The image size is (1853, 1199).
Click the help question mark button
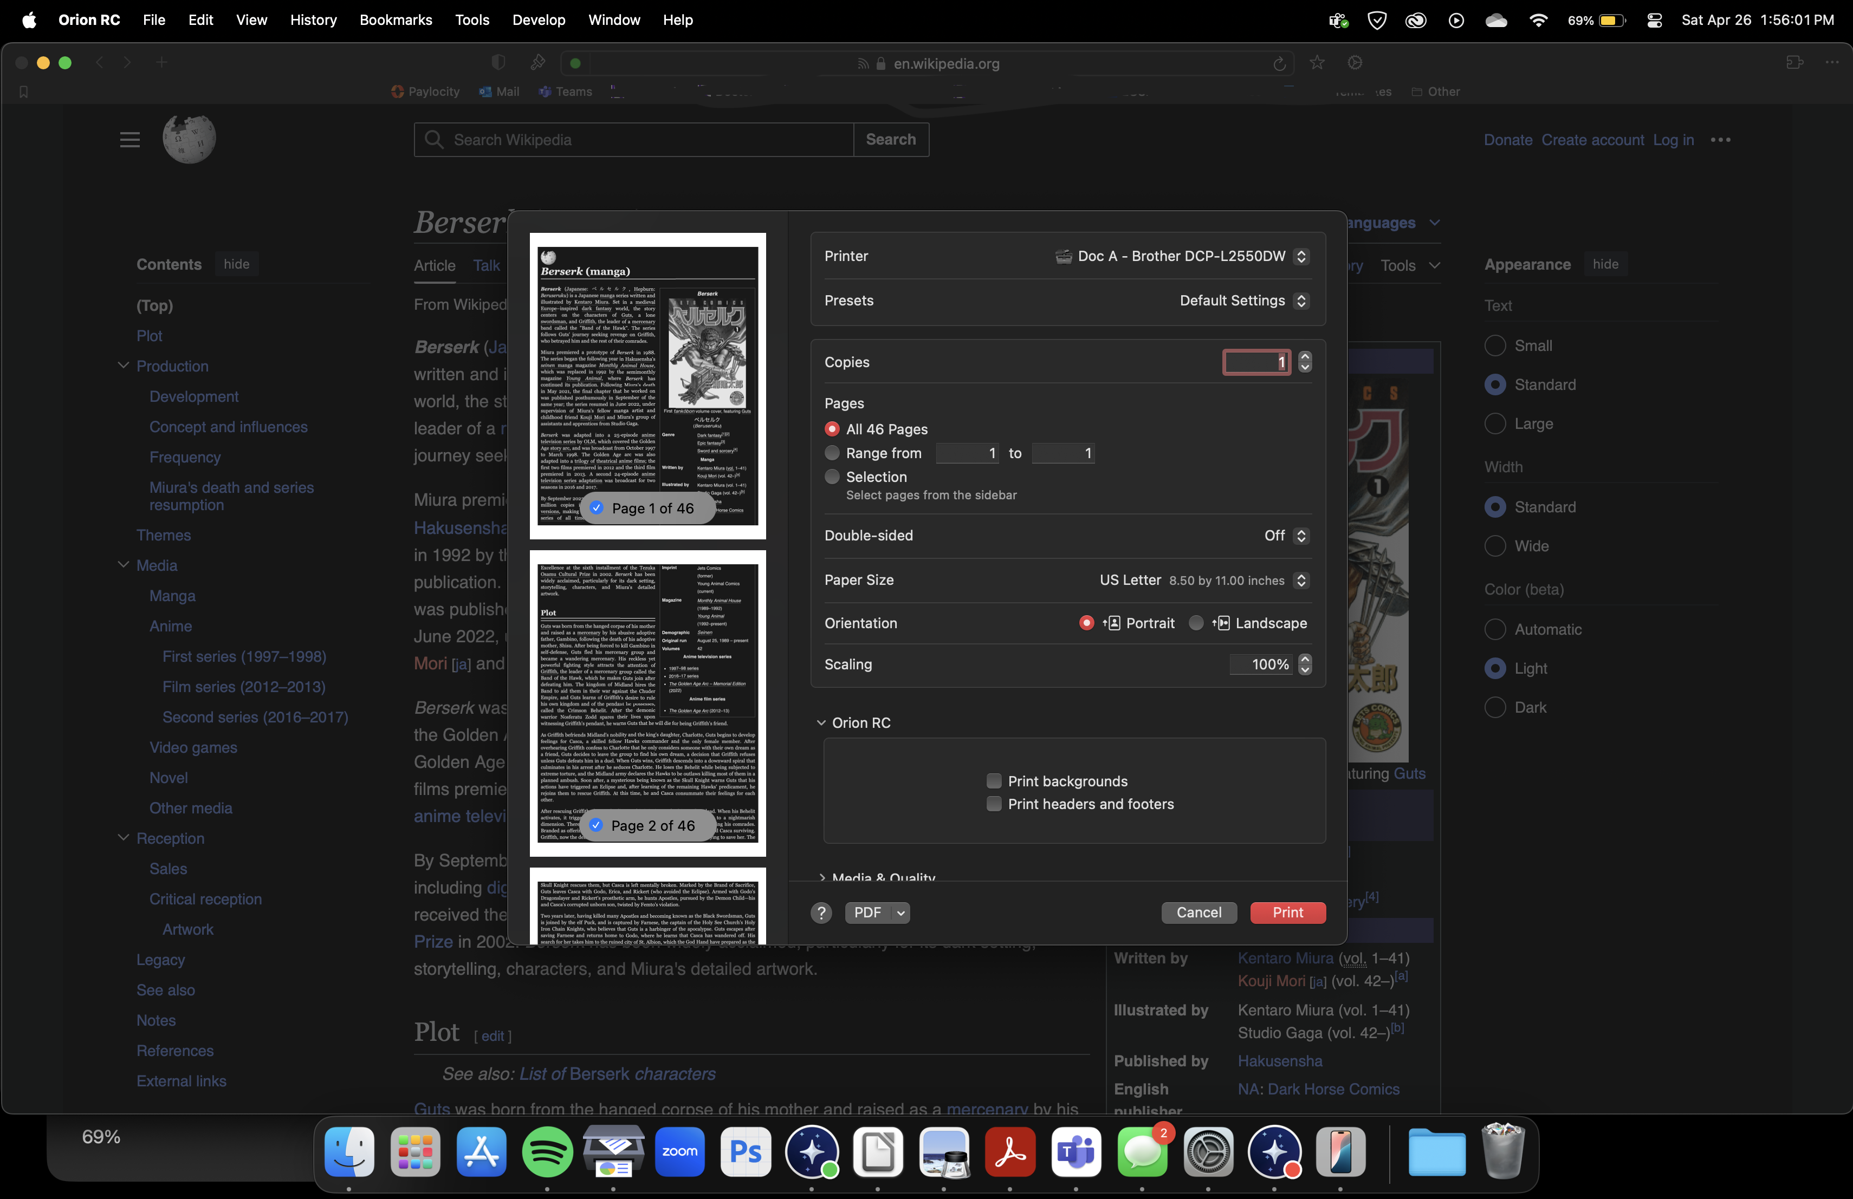[821, 913]
